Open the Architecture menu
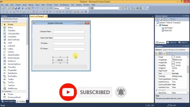 click(x=64, y=5)
